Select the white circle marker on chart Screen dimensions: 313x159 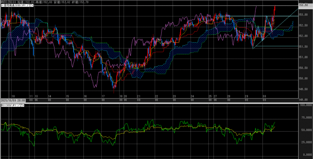[x=219, y=16]
